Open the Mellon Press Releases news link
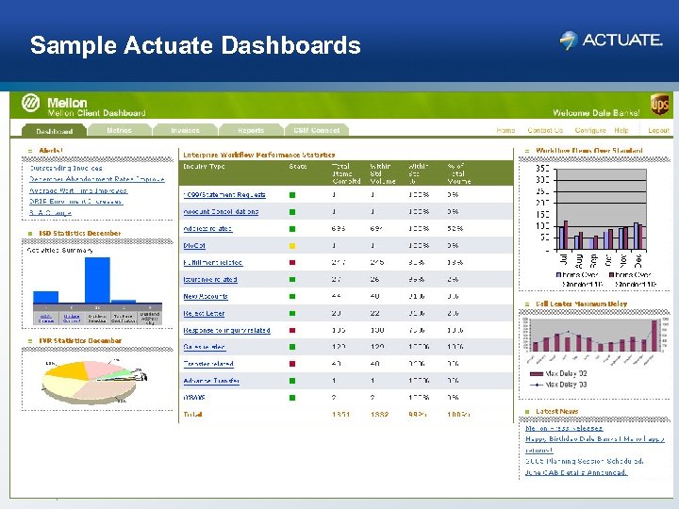Screen dimensions: 679x509 (564, 428)
